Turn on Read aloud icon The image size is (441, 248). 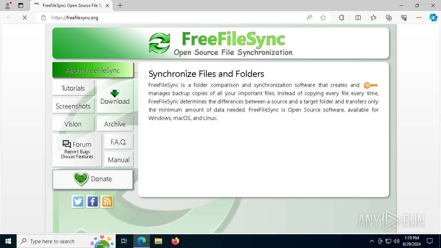pyautogui.click(x=309, y=18)
